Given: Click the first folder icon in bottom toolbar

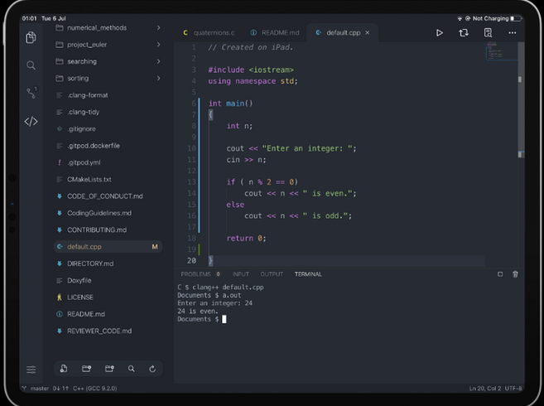Looking at the screenshot, I should 86,369.
